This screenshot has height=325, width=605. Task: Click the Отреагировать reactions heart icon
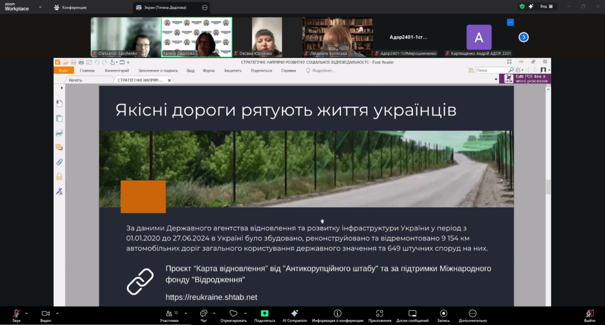233,314
